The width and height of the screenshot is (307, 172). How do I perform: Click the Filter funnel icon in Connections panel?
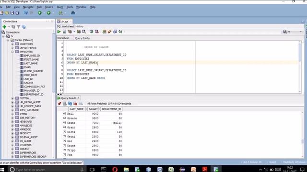[18, 27]
